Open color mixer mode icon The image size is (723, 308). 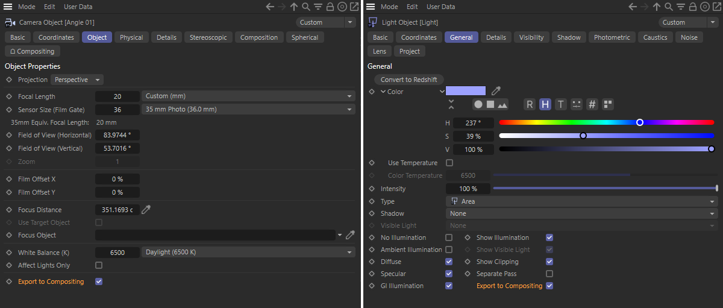coord(577,104)
